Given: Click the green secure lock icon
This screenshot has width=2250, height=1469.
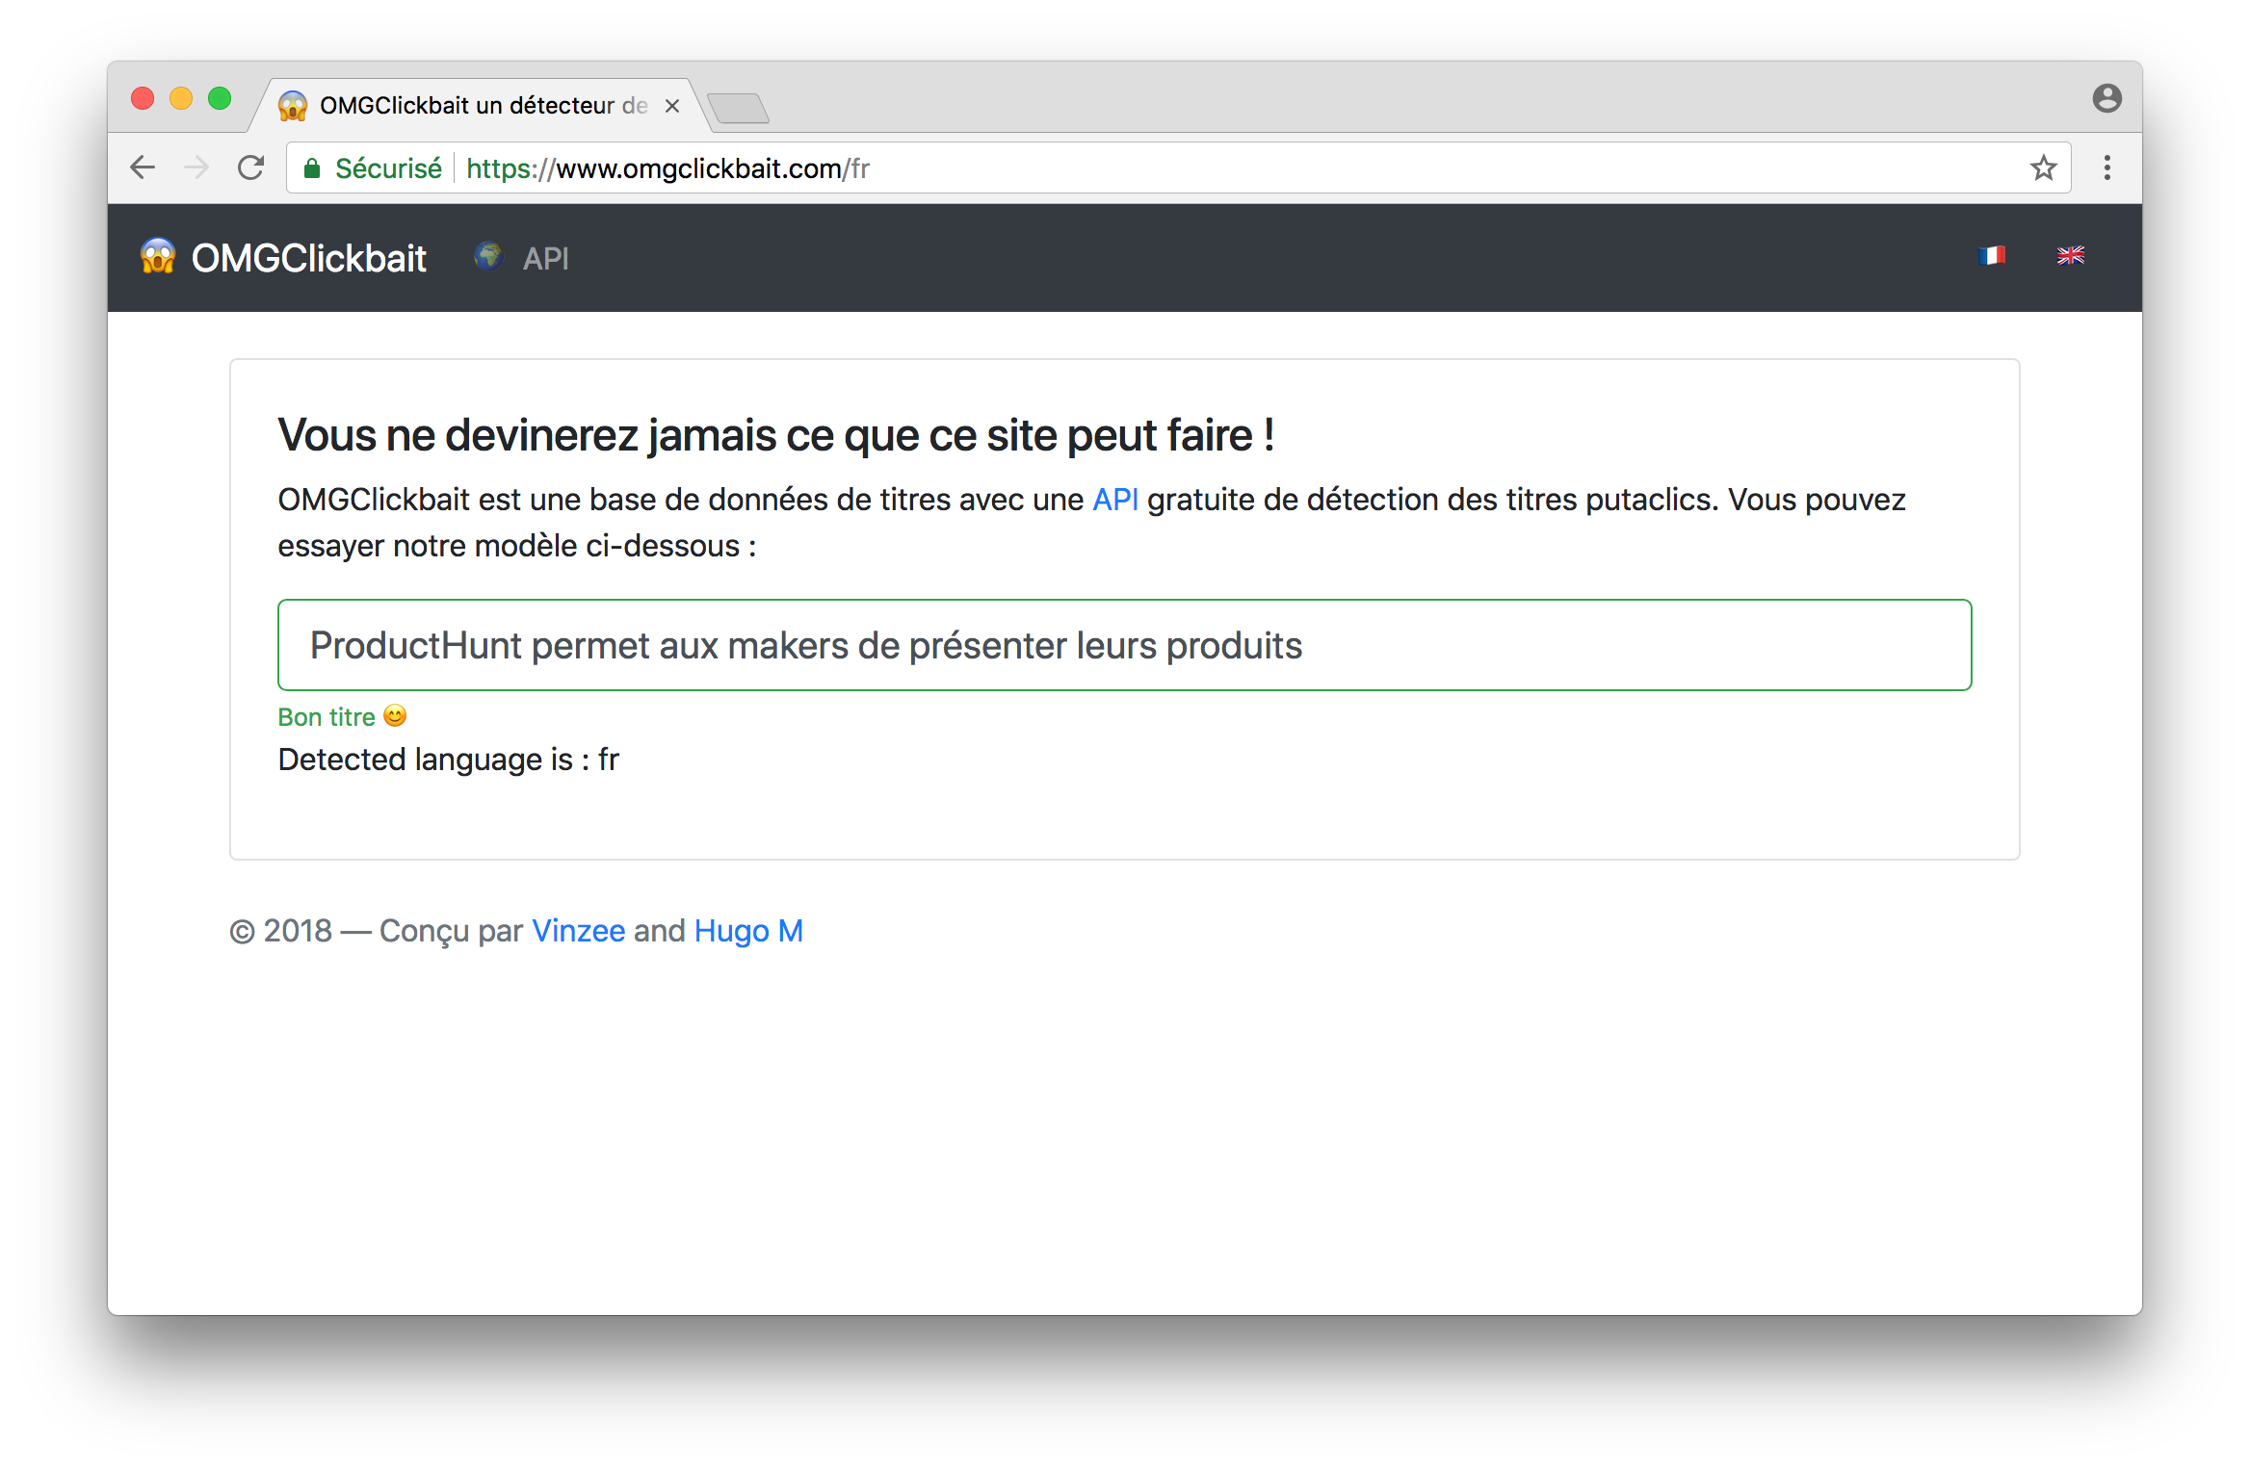Looking at the screenshot, I should [x=312, y=169].
